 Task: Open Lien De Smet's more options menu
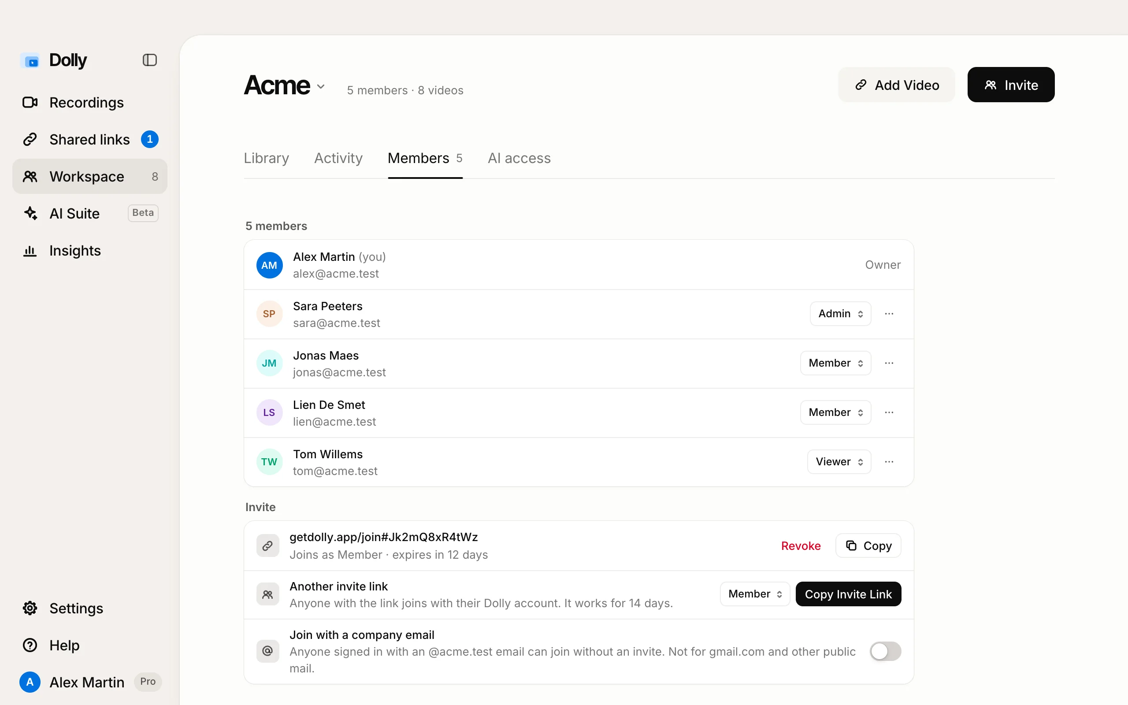[889, 413]
